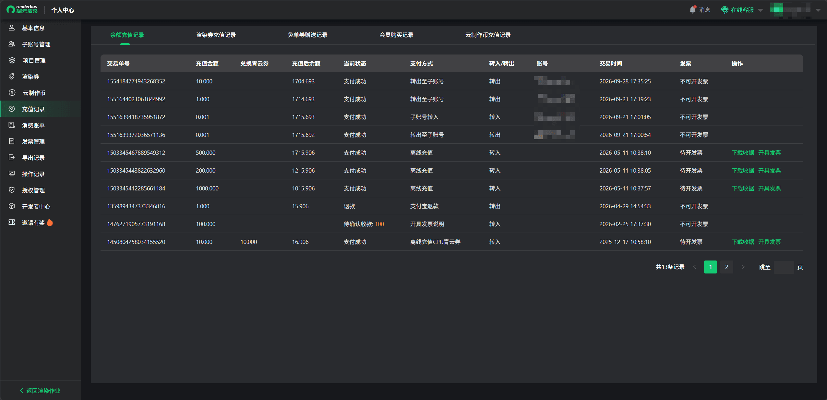The width and height of the screenshot is (827, 400).
Task: Expand the 在线客服 dropdown arrow
Action: pyautogui.click(x=760, y=10)
